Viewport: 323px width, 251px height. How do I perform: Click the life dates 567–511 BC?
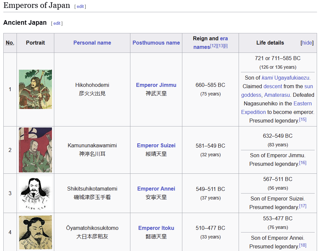coord(278,179)
